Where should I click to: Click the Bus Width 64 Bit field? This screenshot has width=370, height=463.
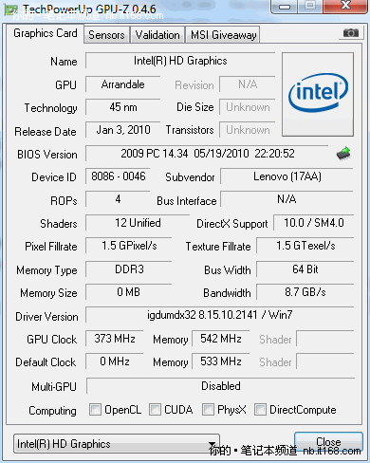click(305, 269)
